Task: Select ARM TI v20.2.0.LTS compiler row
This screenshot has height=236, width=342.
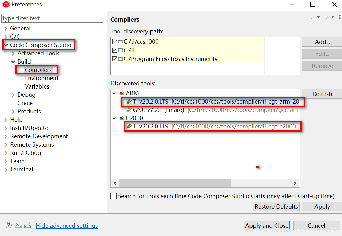Action: click(x=213, y=101)
